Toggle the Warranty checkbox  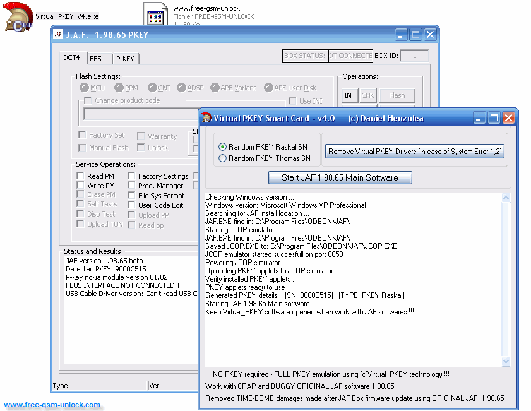pyautogui.click(x=141, y=136)
